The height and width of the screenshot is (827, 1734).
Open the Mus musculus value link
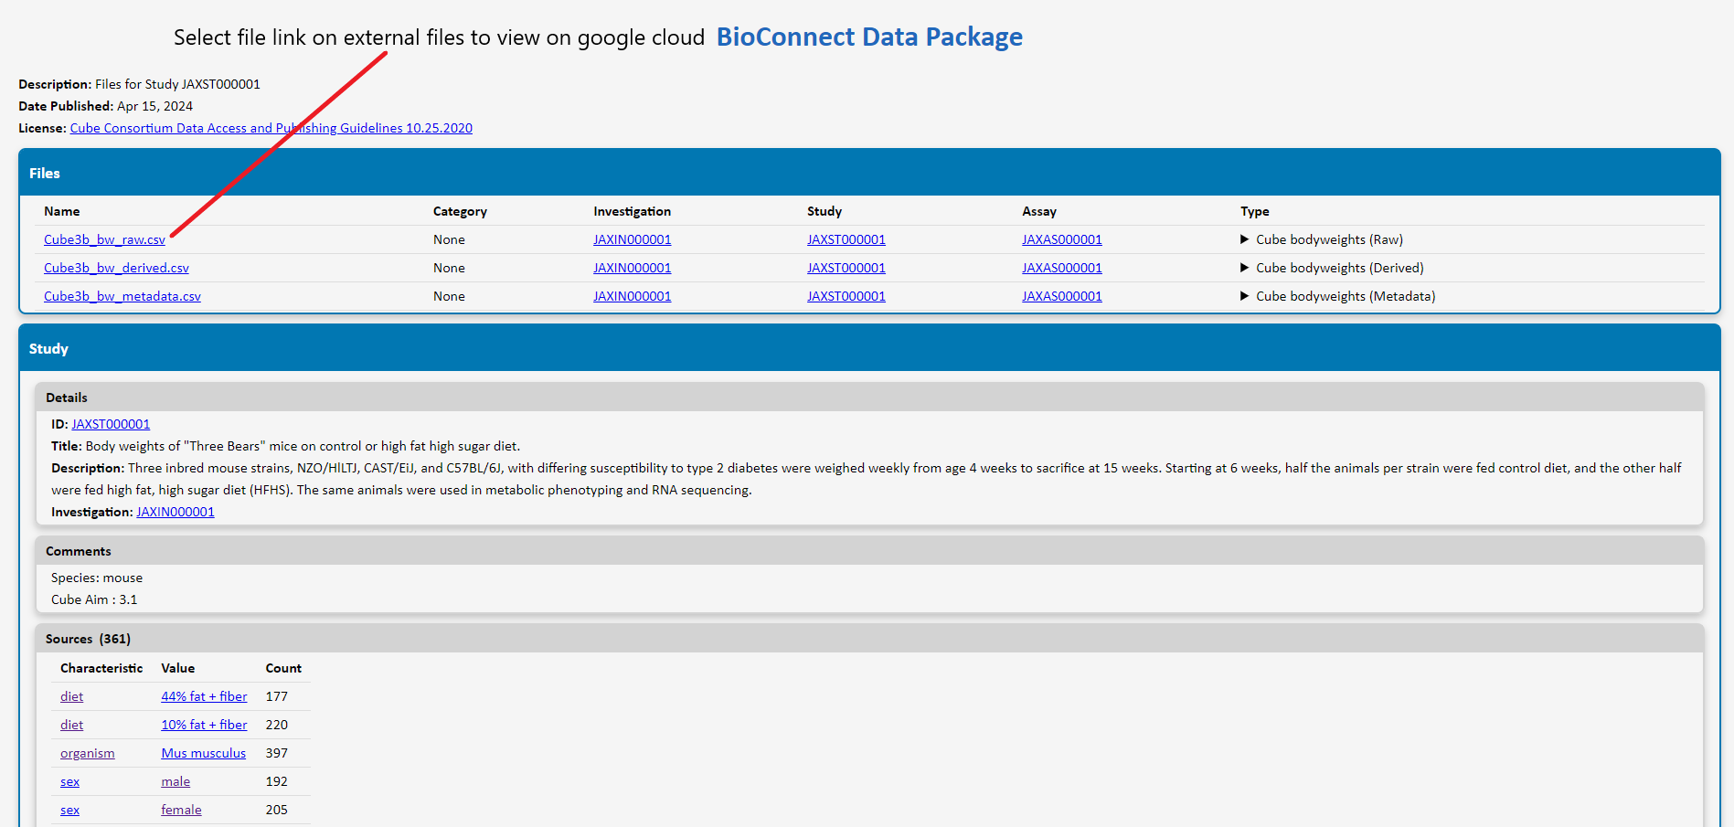click(x=203, y=753)
